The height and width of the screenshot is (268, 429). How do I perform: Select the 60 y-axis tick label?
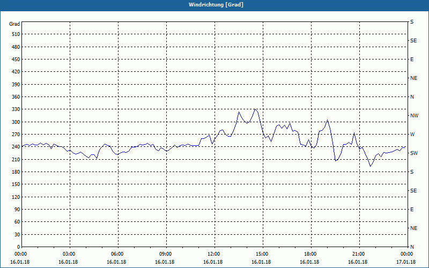[x=18, y=222]
